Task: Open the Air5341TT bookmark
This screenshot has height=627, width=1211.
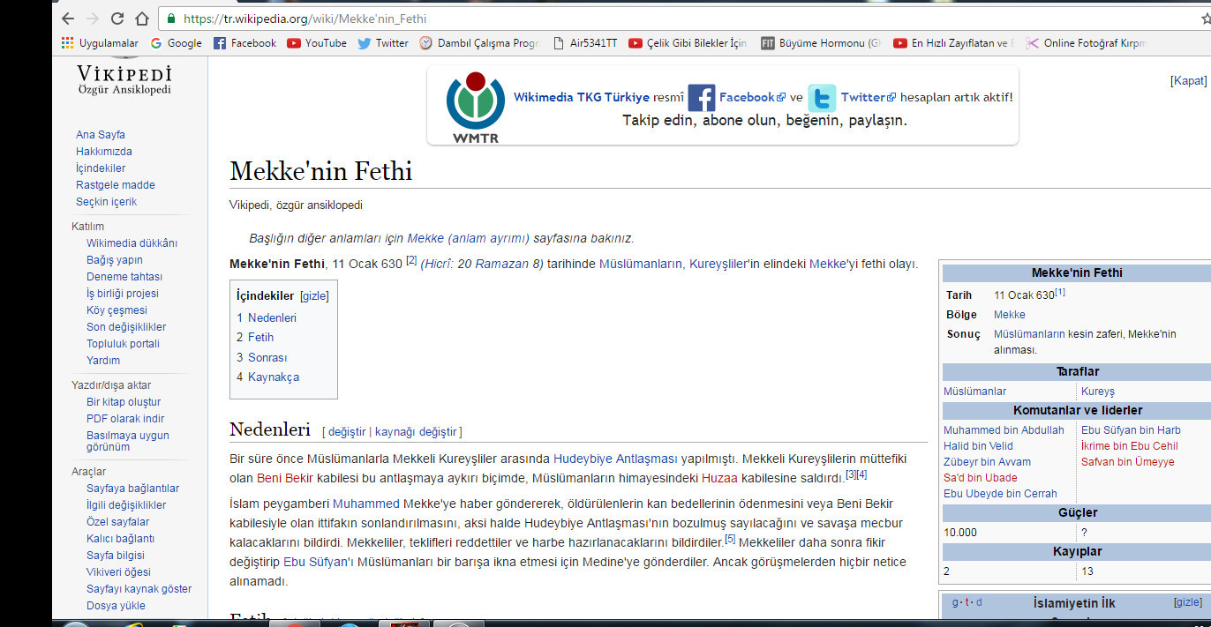Action: (585, 42)
